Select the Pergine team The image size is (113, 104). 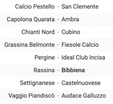45,58
